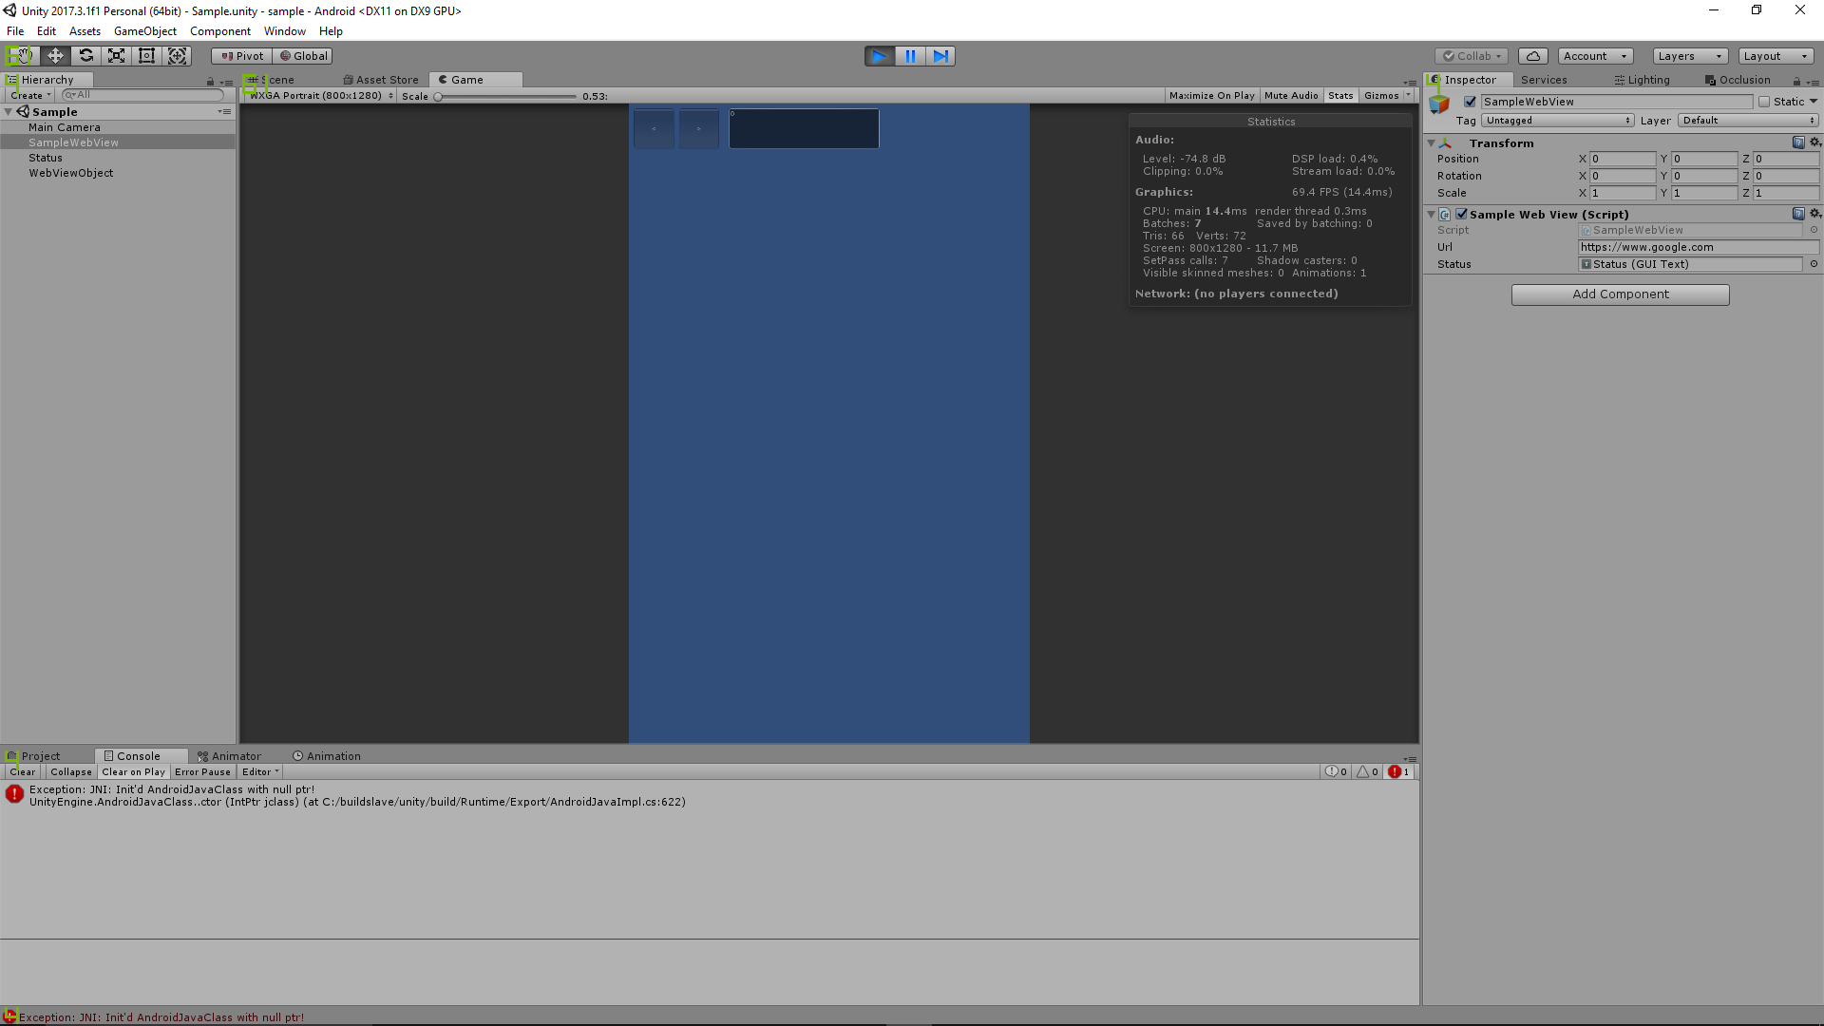Collapse Sample Web View script component

click(1431, 215)
